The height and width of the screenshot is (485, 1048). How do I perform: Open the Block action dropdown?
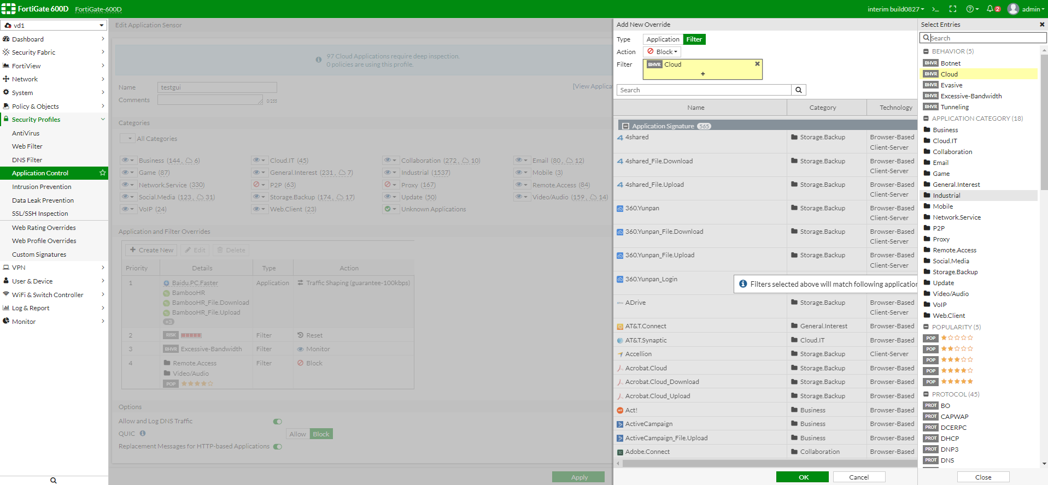click(662, 52)
